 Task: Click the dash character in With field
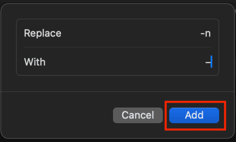(208, 62)
